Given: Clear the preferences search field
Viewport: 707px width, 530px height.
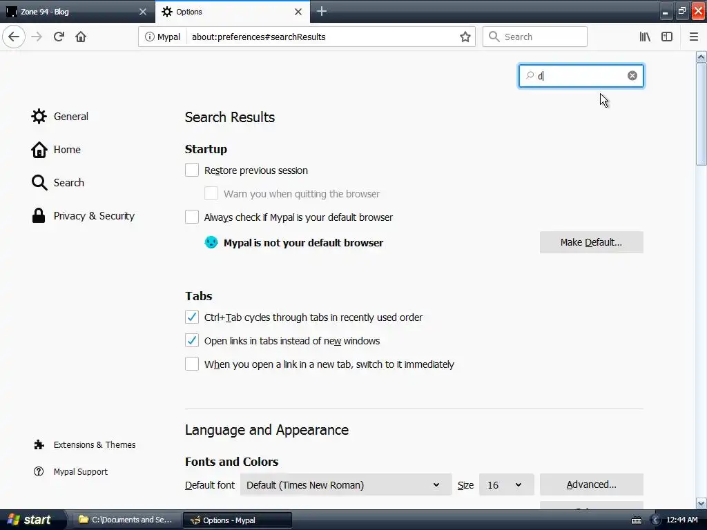Looking at the screenshot, I should [632, 76].
